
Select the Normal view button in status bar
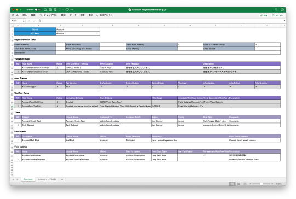coord(232,184)
